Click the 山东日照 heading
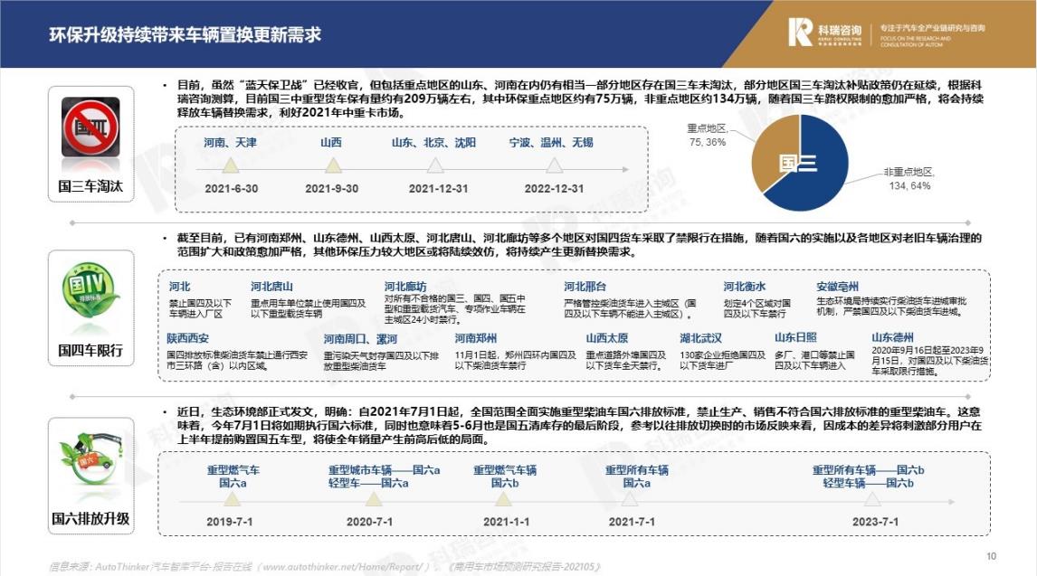This screenshot has height=576, width=1037. (795, 337)
